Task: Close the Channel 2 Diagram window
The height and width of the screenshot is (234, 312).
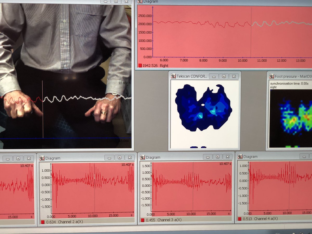Action: [129, 158]
